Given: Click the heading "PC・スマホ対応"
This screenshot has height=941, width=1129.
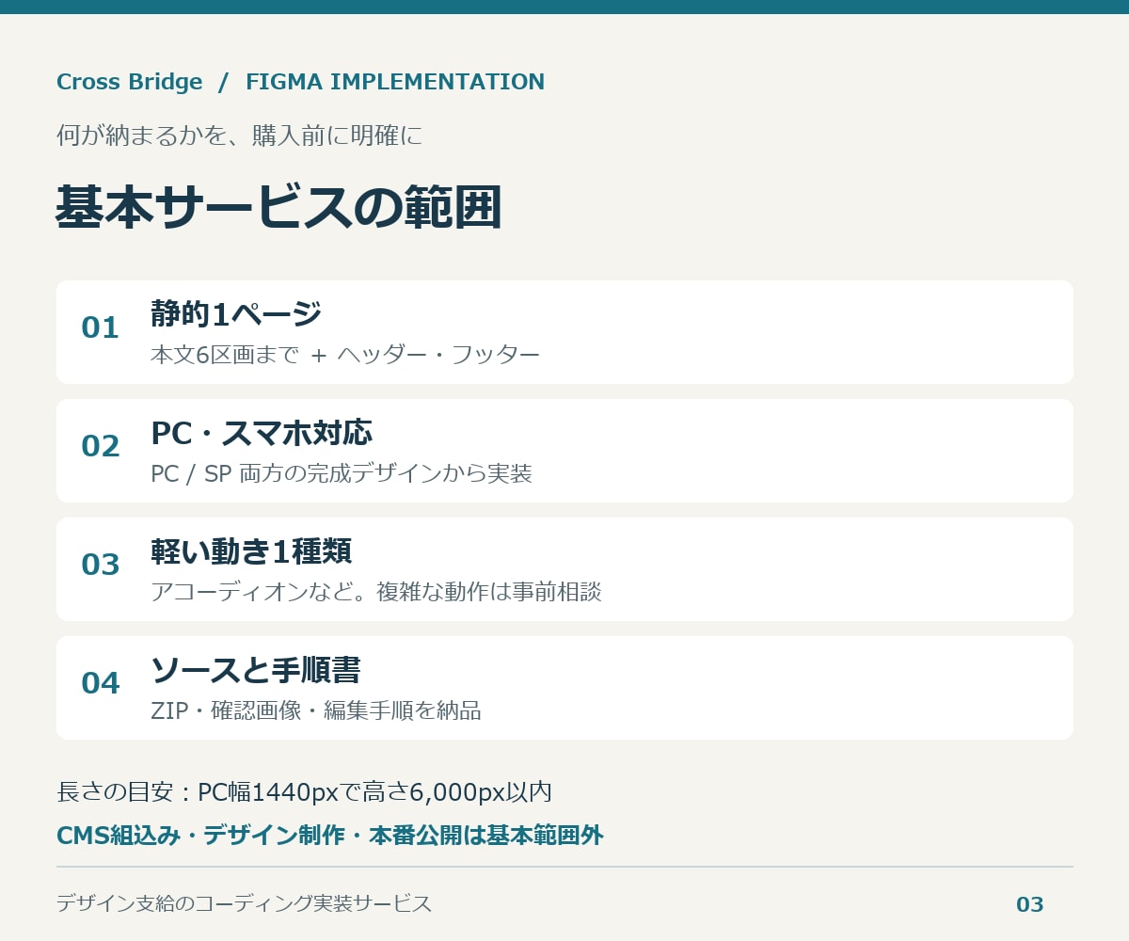Looking at the screenshot, I should click(262, 432).
